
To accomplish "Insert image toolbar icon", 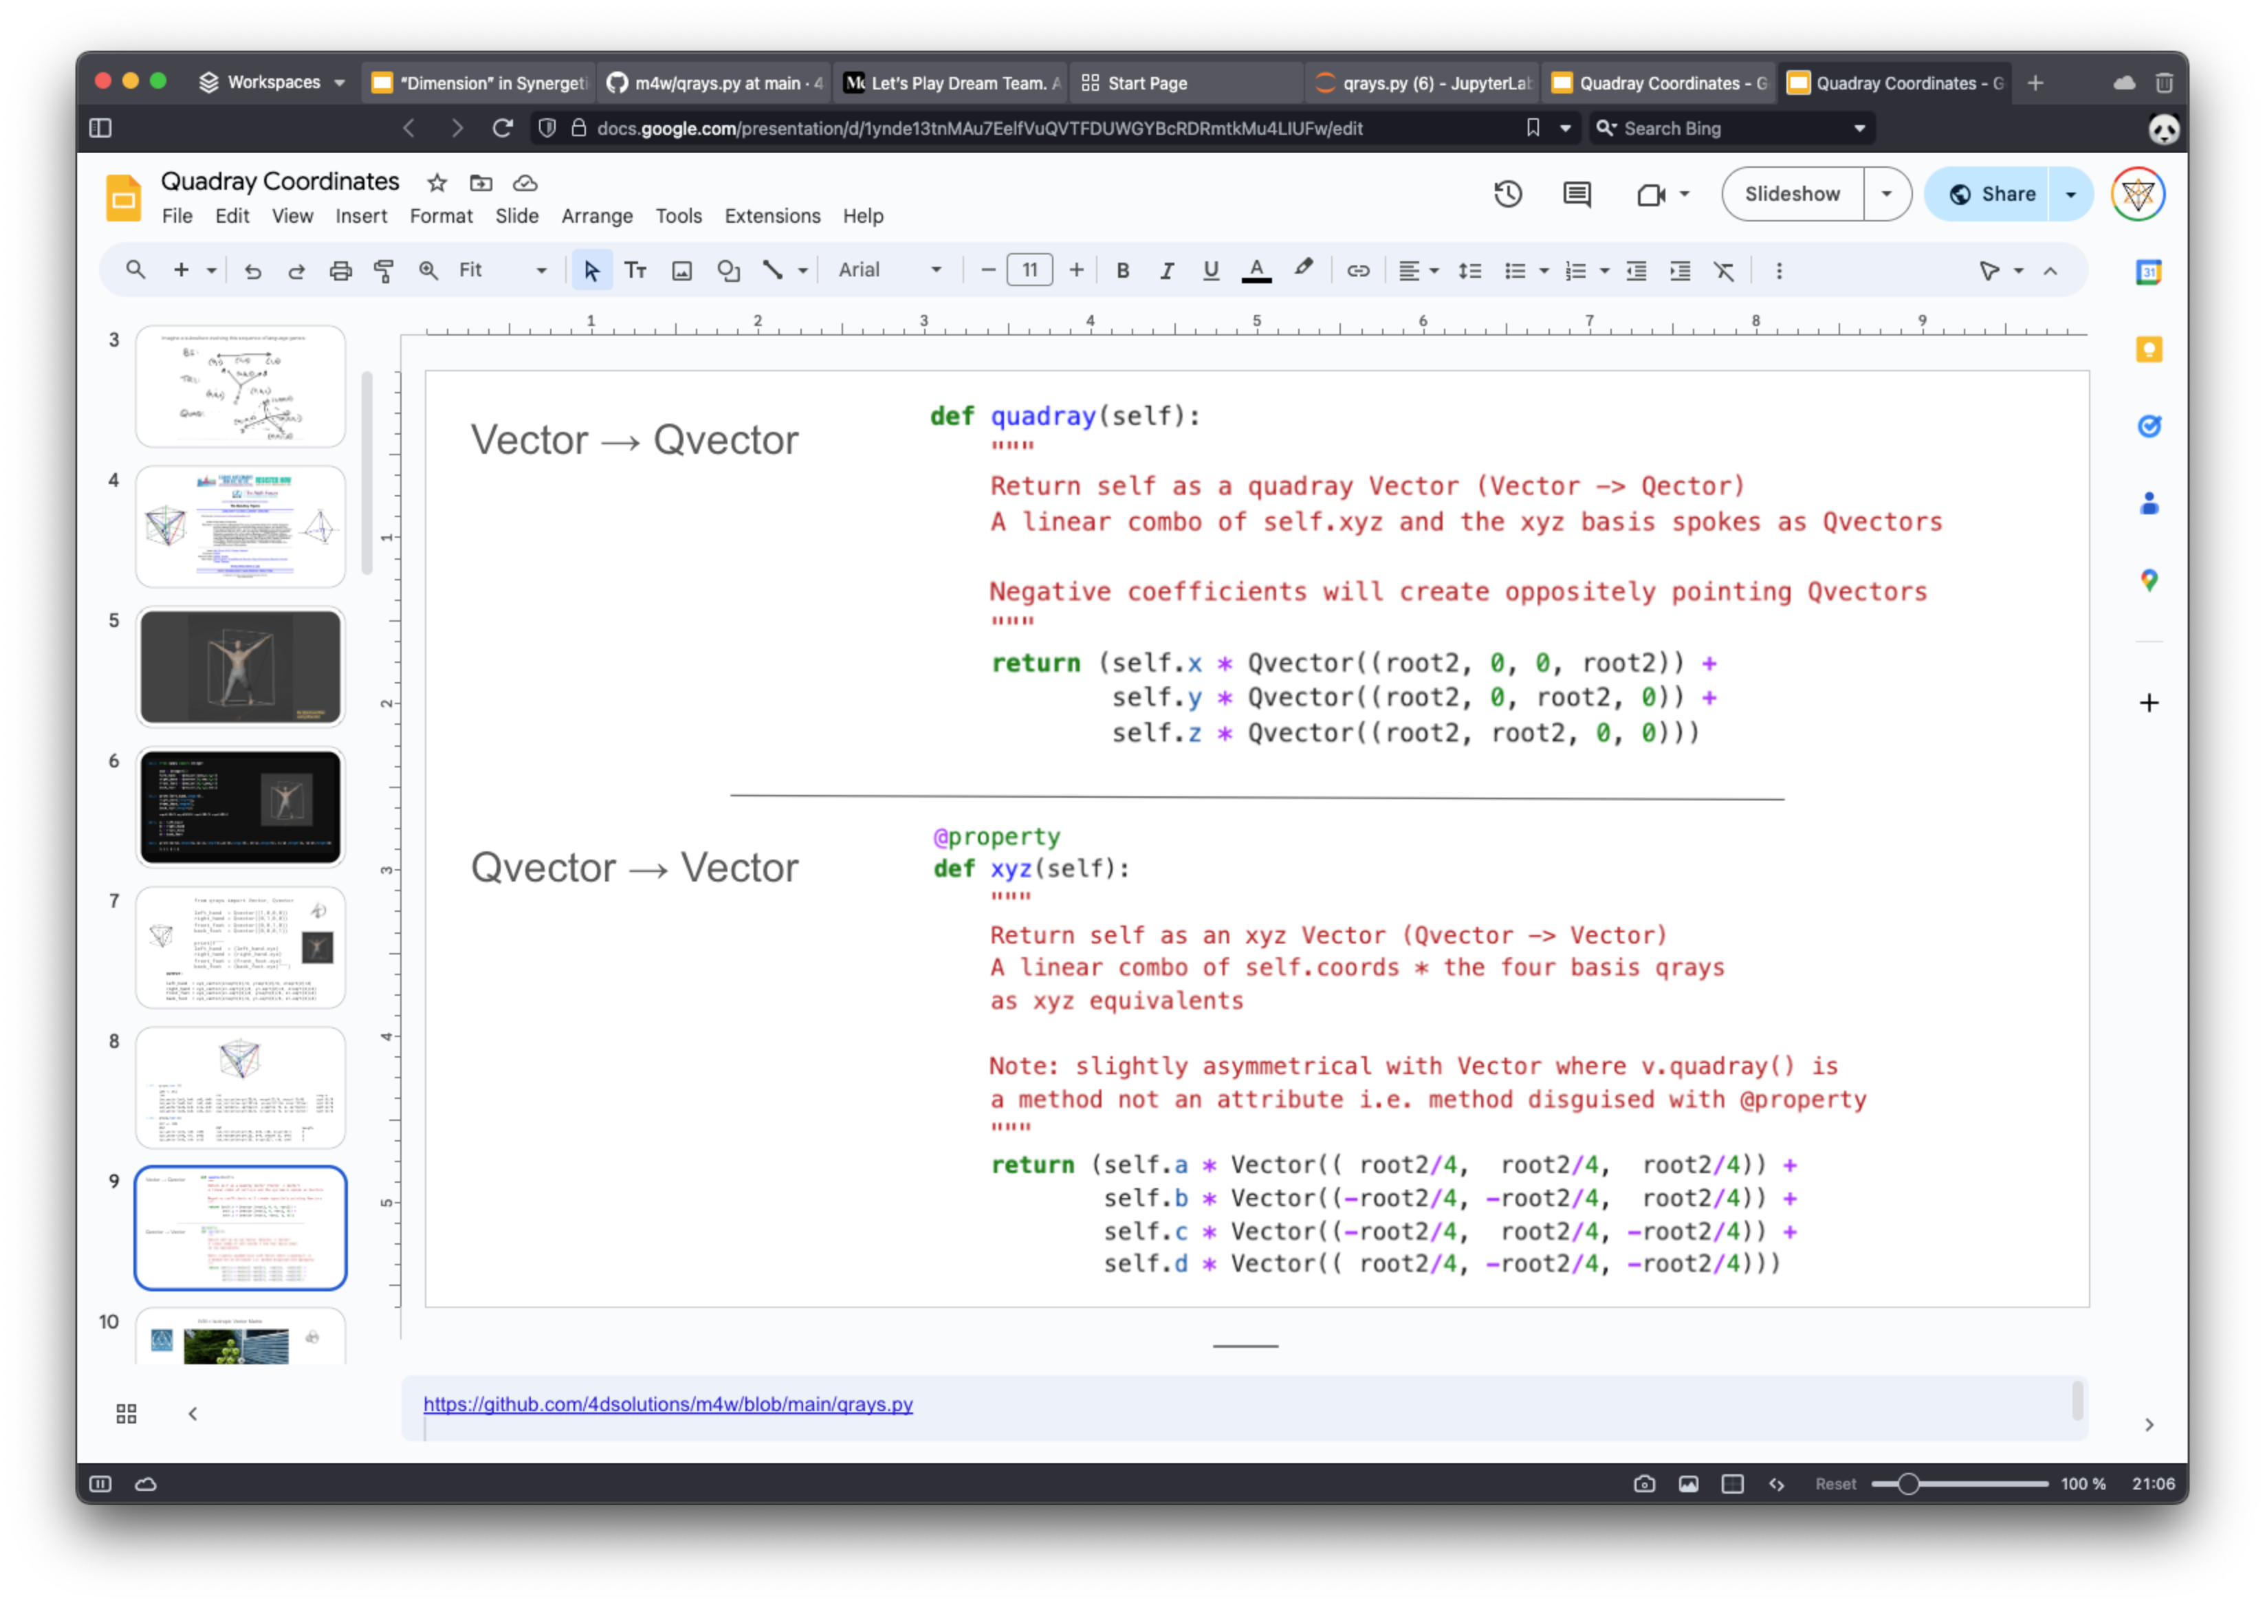I will coord(682,270).
